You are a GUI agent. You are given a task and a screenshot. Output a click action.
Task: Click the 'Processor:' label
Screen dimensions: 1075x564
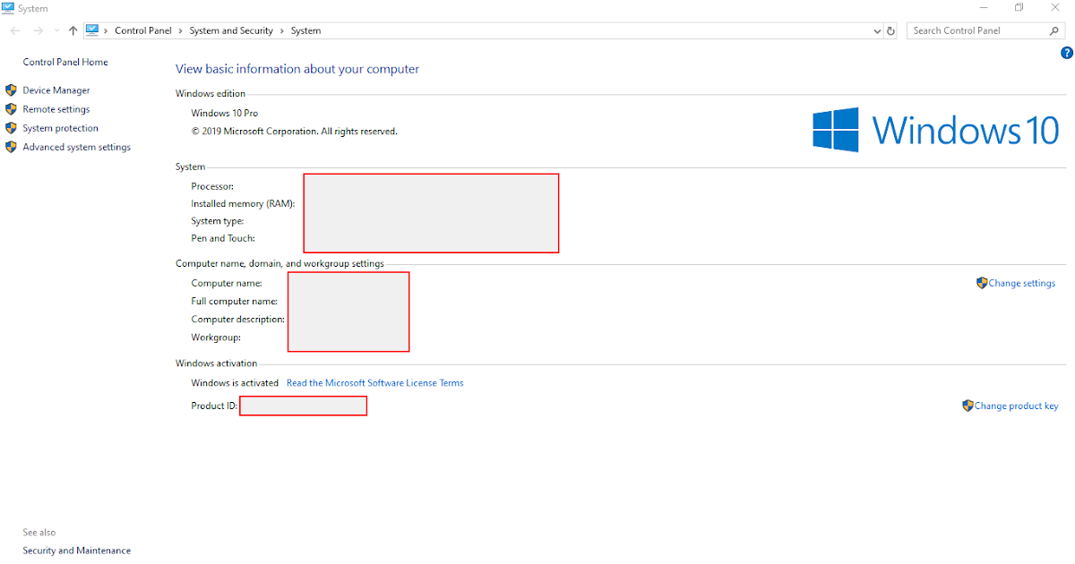click(x=212, y=186)
